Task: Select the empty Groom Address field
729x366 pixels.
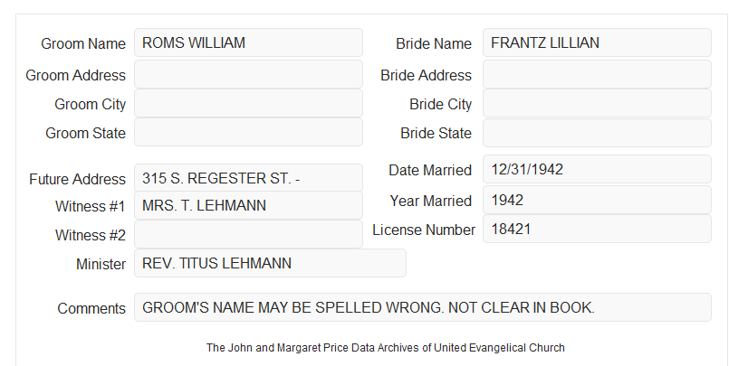Action: 248,74
